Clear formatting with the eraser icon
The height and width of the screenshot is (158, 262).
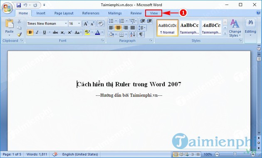pyautogui.click(x=101, y=24)
